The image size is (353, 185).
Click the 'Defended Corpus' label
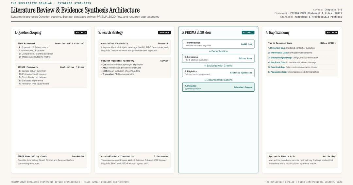[243, 87]
